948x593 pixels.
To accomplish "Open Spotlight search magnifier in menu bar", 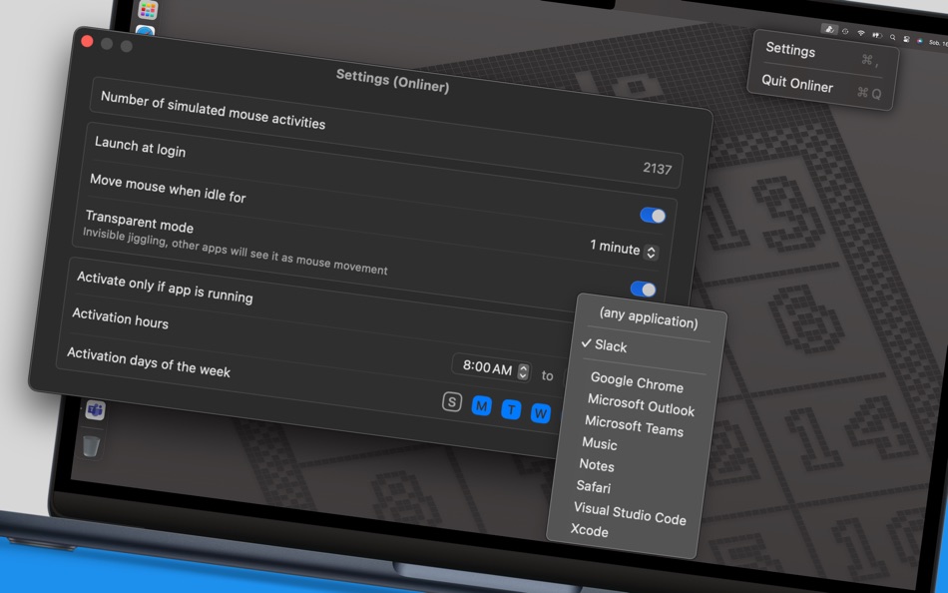I will coord(892,37).
